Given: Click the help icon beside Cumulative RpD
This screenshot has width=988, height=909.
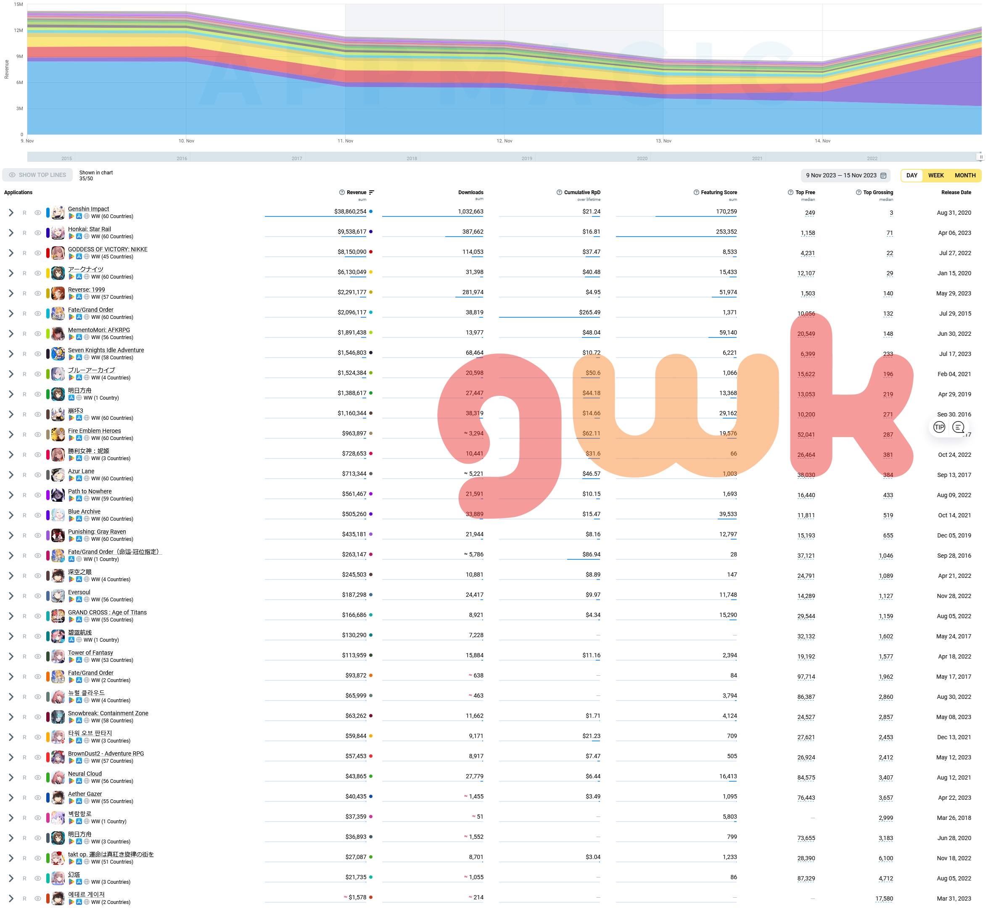Looking at the screenshot, I should tap(559, 192).
